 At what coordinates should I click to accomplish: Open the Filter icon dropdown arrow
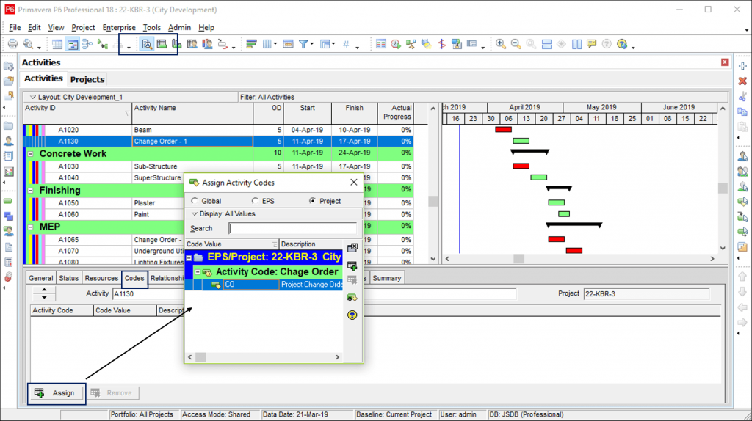(x=311, y=44)
